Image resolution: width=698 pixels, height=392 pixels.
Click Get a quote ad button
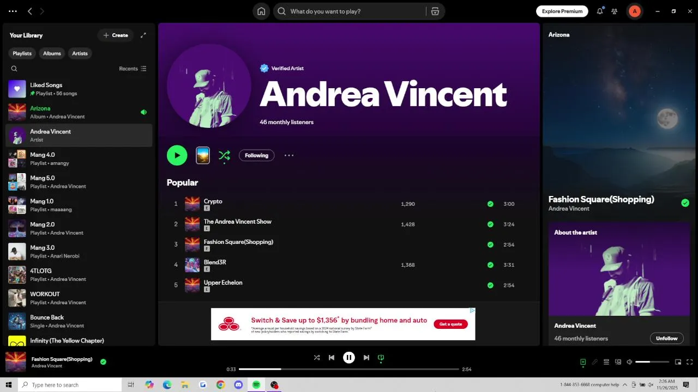[x=450, y=324]
